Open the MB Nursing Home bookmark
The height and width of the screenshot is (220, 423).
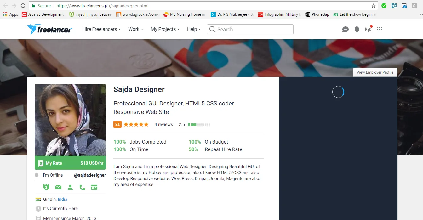click(x=184, y=14)
